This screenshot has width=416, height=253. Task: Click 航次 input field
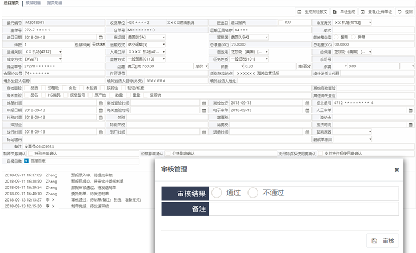coord(374,30)
